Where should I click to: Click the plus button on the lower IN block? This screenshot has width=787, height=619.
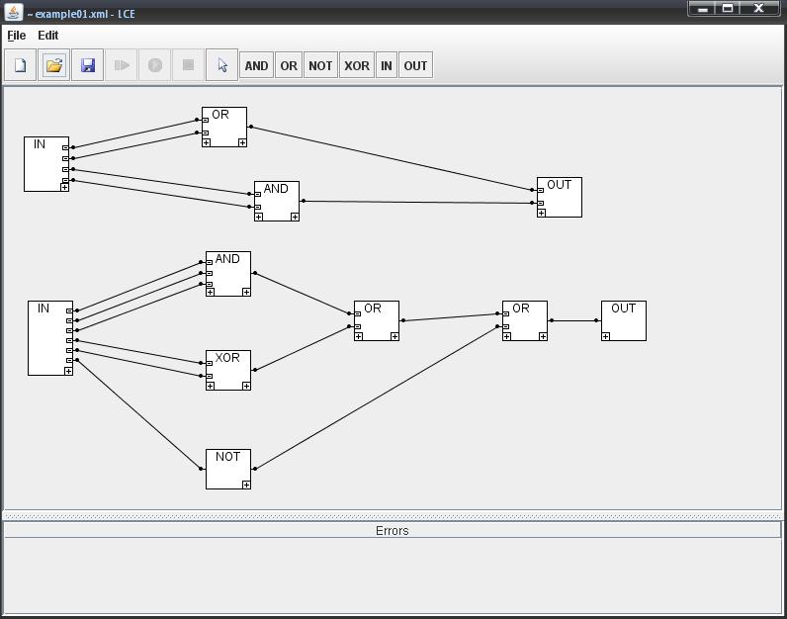(69, 371)
